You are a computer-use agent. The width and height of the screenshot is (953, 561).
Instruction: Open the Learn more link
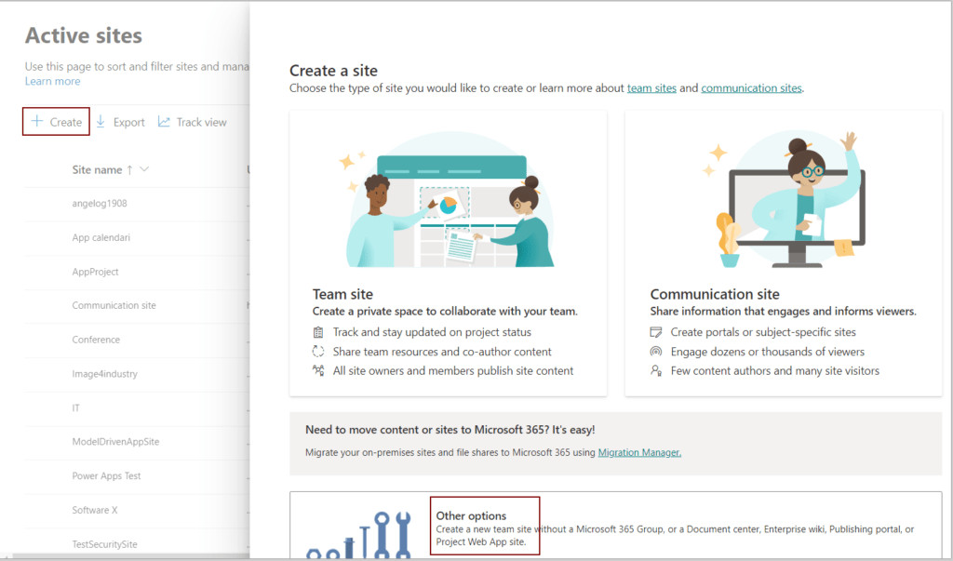click(52, 82)
